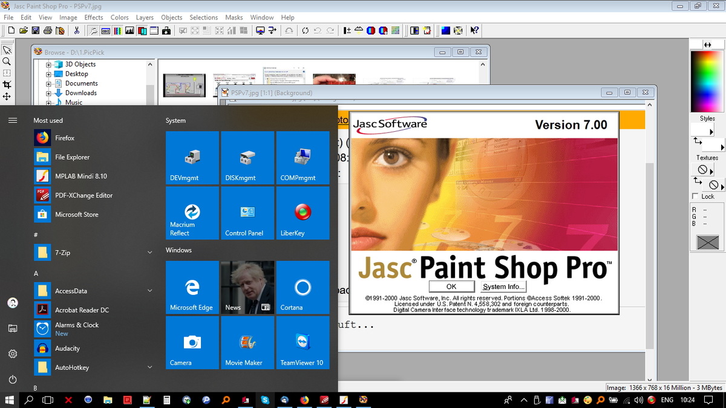Launch Movie Maker tile
The height and width of the screenshot is (408, 726).
click(x=247, y=343)
